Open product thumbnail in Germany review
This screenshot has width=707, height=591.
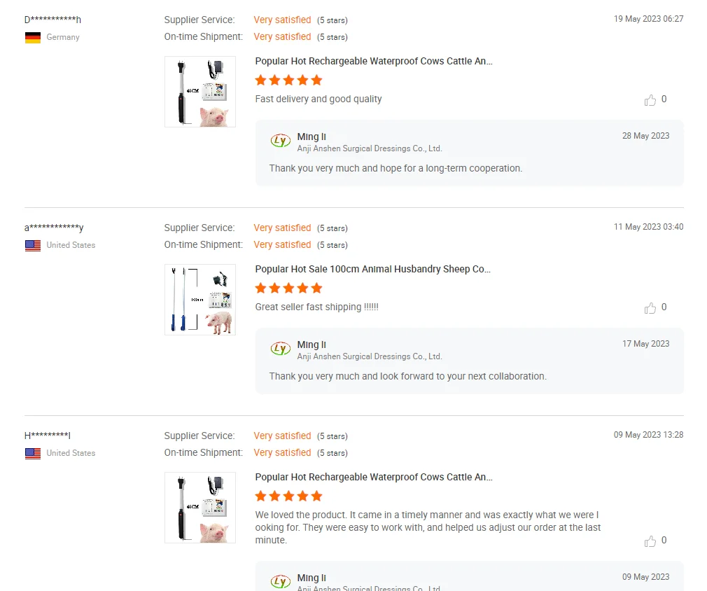[200, 92]
